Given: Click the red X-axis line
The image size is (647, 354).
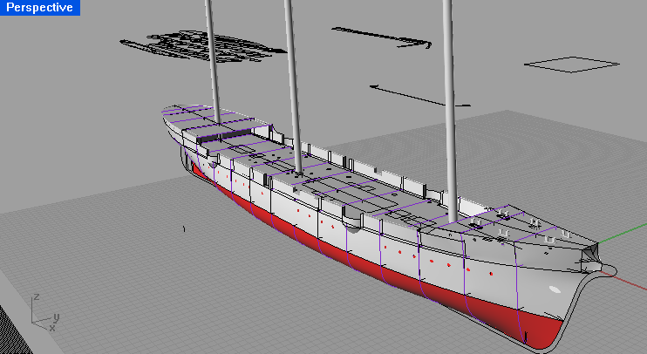Looking at the screenshot, I should [632, 279].
